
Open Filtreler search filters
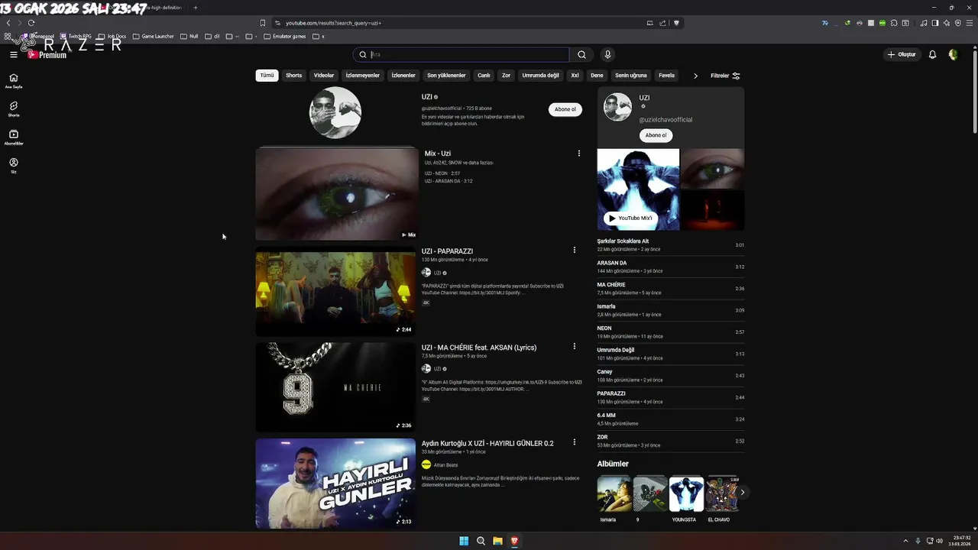coord(725,76)
